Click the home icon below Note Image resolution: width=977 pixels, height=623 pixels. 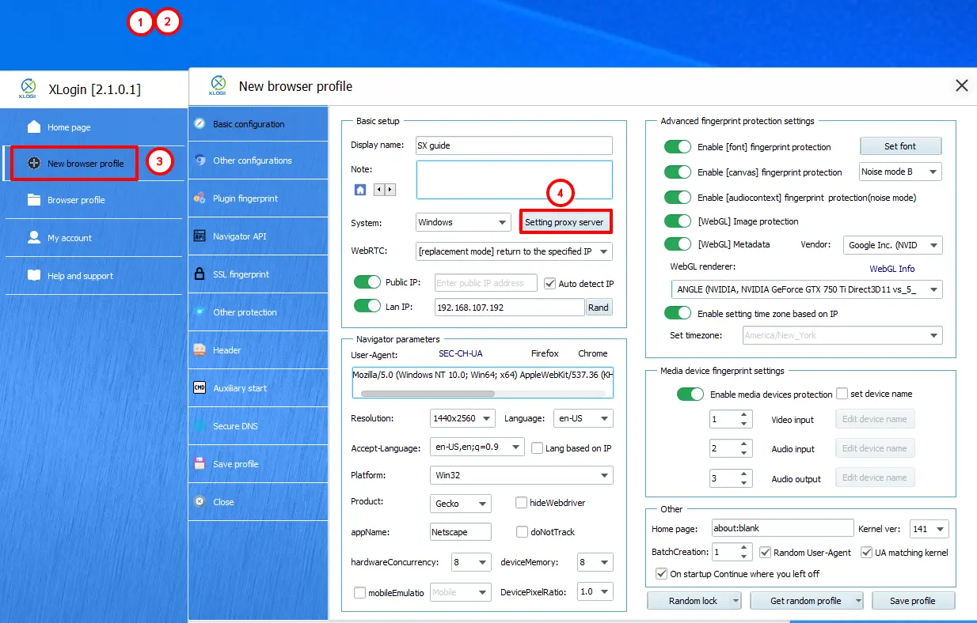coord(360,190)
